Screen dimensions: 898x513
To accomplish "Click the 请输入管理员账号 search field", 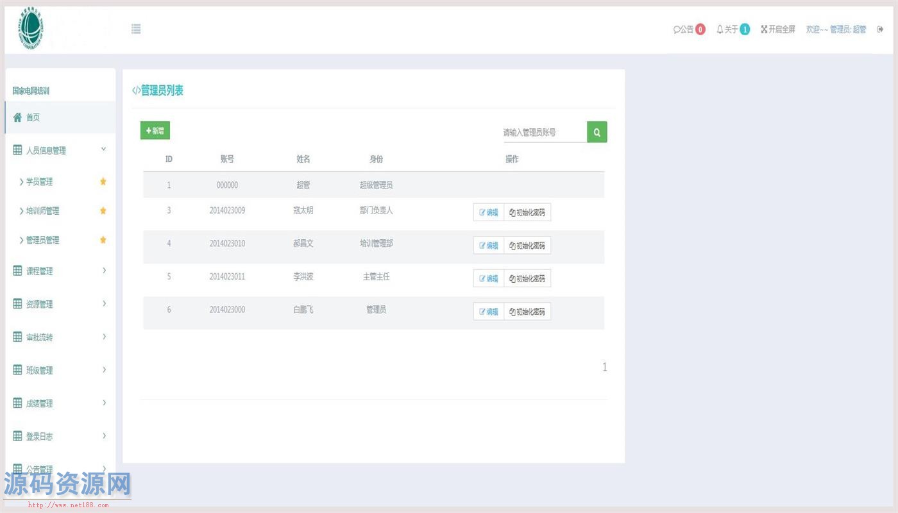I will (544, 132).
